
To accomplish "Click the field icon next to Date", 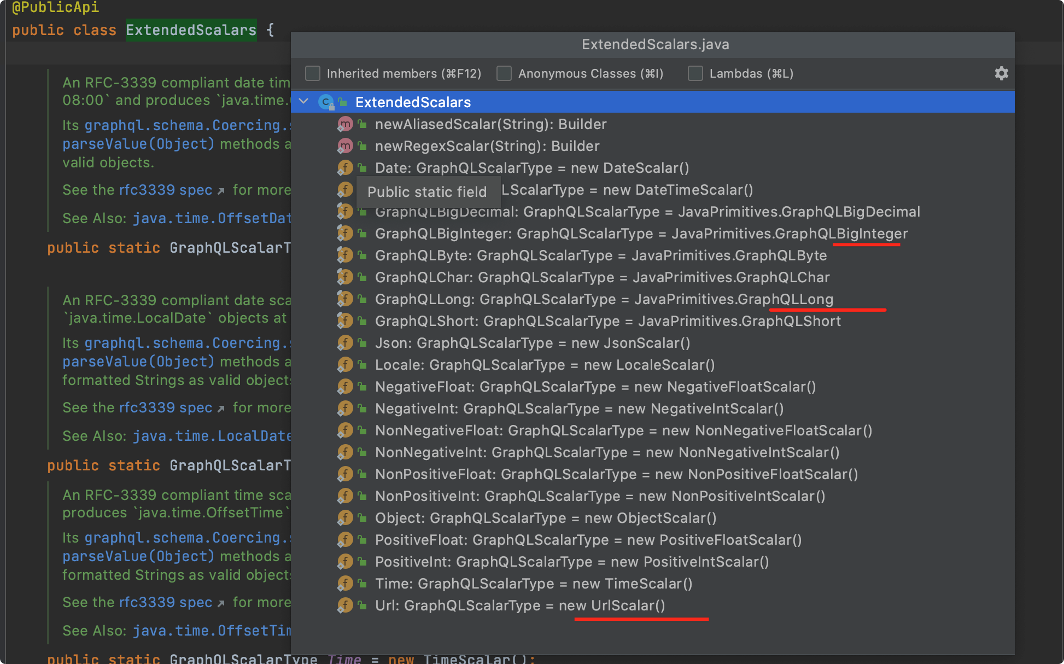I will (x=345, y=168).
